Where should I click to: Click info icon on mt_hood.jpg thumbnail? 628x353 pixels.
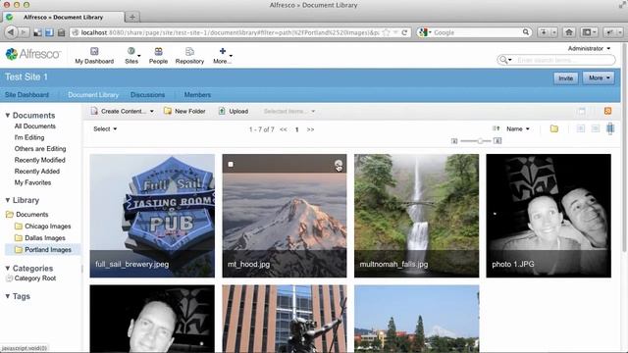339,164
